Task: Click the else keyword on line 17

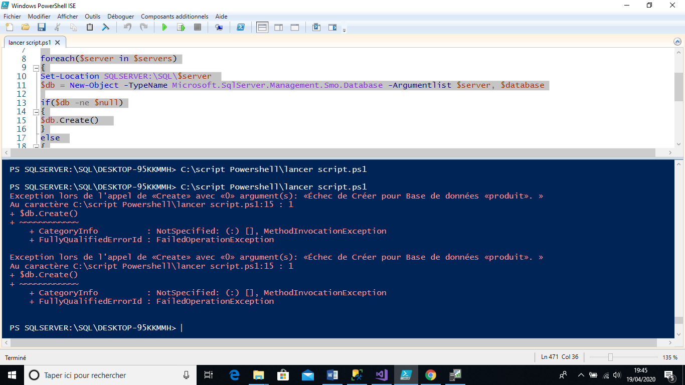Action: click(50, 138)
